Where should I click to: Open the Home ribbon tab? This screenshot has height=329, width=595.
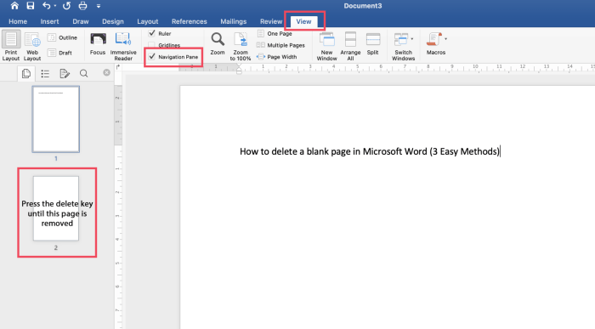[x=18, y=21]
